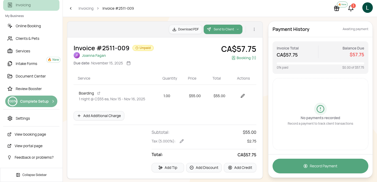Screen dimensions: 377x182
Task: Click the pencil icon in Boarding row
Action: pyautogui.click(x=243, y=96)
